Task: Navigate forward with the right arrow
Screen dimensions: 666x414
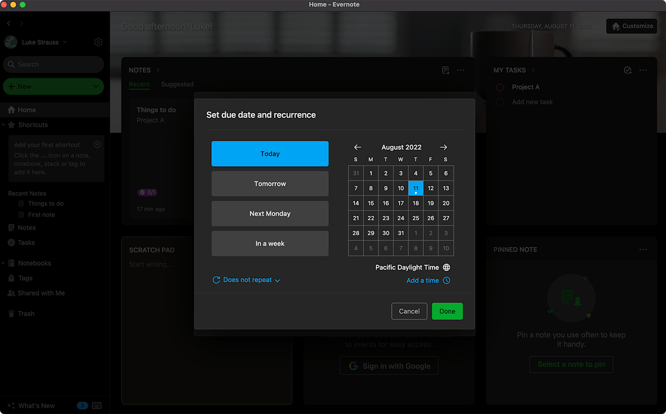Action: point(21,23)
